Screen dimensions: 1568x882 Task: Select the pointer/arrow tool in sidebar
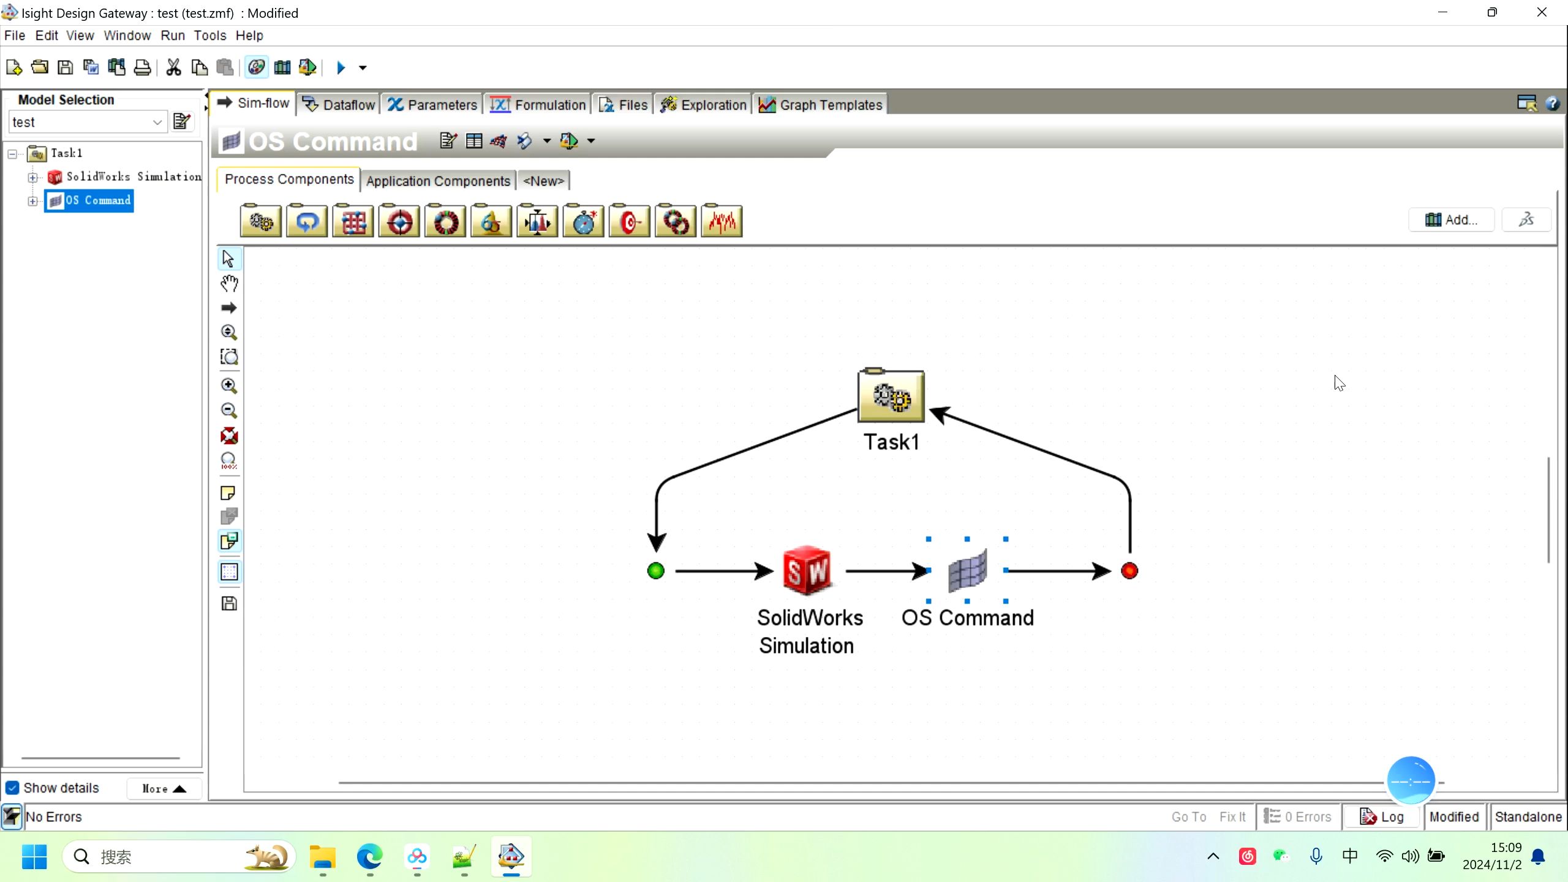[230, 257]
